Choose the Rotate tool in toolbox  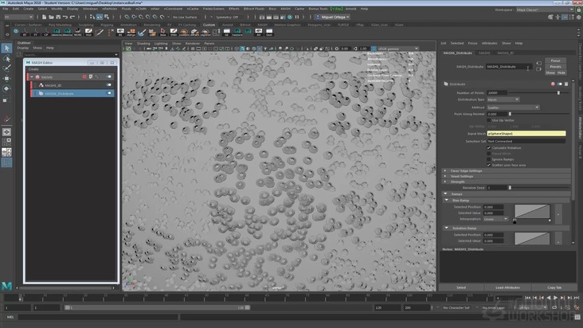point(6,88)
